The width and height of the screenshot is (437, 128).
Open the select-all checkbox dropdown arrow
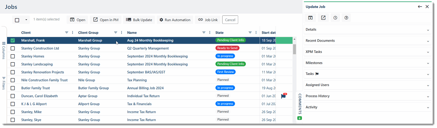pos(26,20)
